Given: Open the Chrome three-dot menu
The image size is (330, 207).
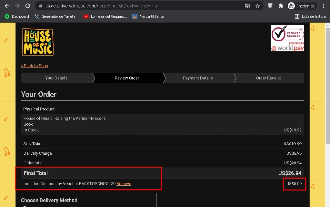Looking at the screenshot, I should point(323,6).
